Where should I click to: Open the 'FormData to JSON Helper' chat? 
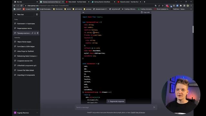pyautogui.click(x=26, y=46)
